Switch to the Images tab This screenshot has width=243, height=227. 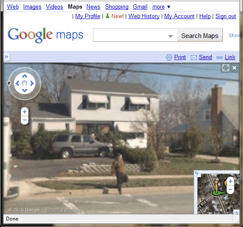32,7
